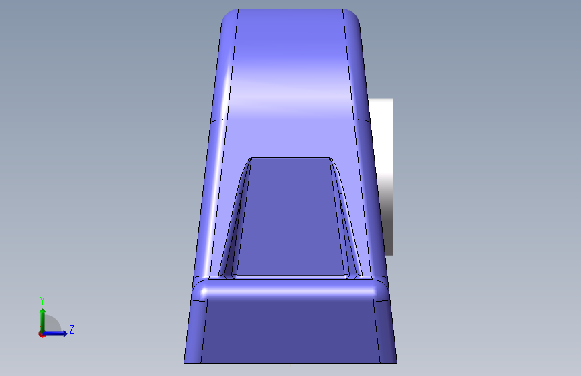This screenshot has width=581, height=376.
Task: Select the dark recessed trapezoid face in the pocket
Action: 291,218
